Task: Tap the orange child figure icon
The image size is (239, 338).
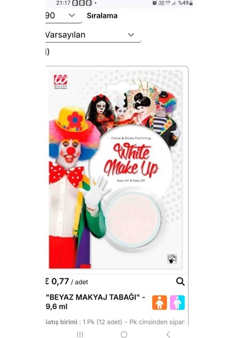Action: (160, 303)
